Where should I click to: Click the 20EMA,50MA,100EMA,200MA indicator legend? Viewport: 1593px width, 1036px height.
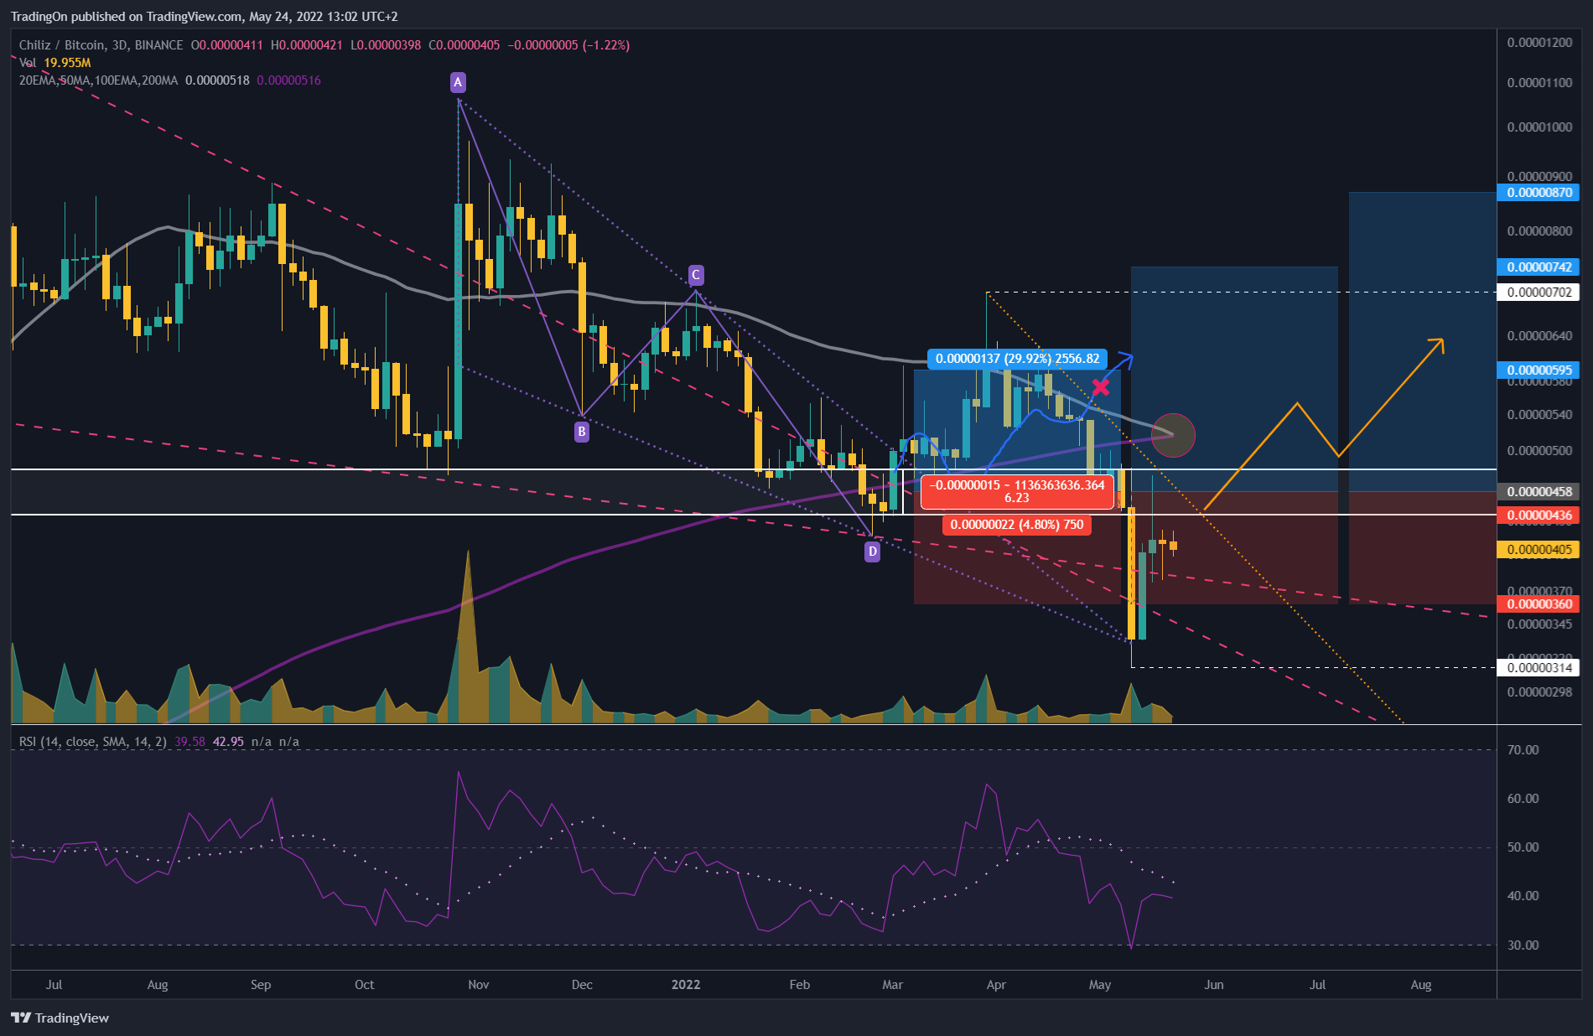98,80
